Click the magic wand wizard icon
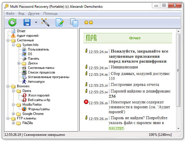Screen dimensions: 185x141 click(45, 22)
